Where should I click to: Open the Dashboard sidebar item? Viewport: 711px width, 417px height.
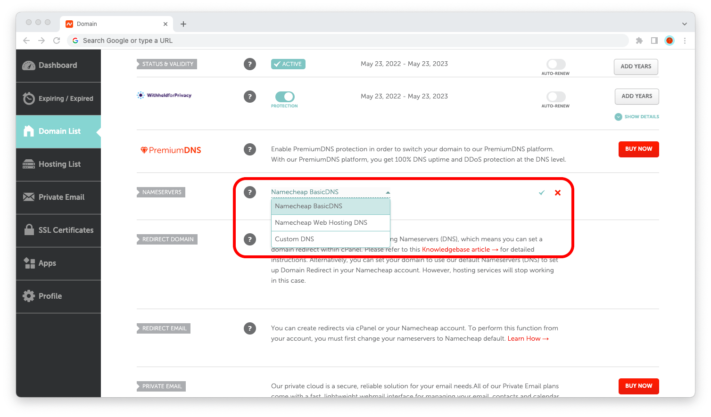pos(58,65)
